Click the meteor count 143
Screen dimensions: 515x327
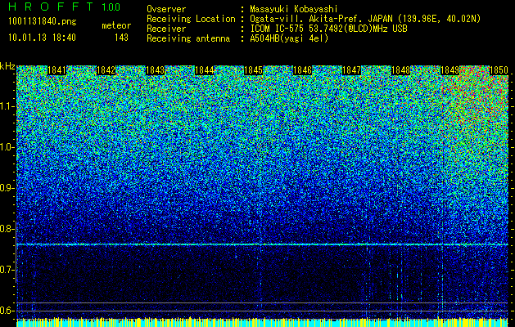click(121, 38)
